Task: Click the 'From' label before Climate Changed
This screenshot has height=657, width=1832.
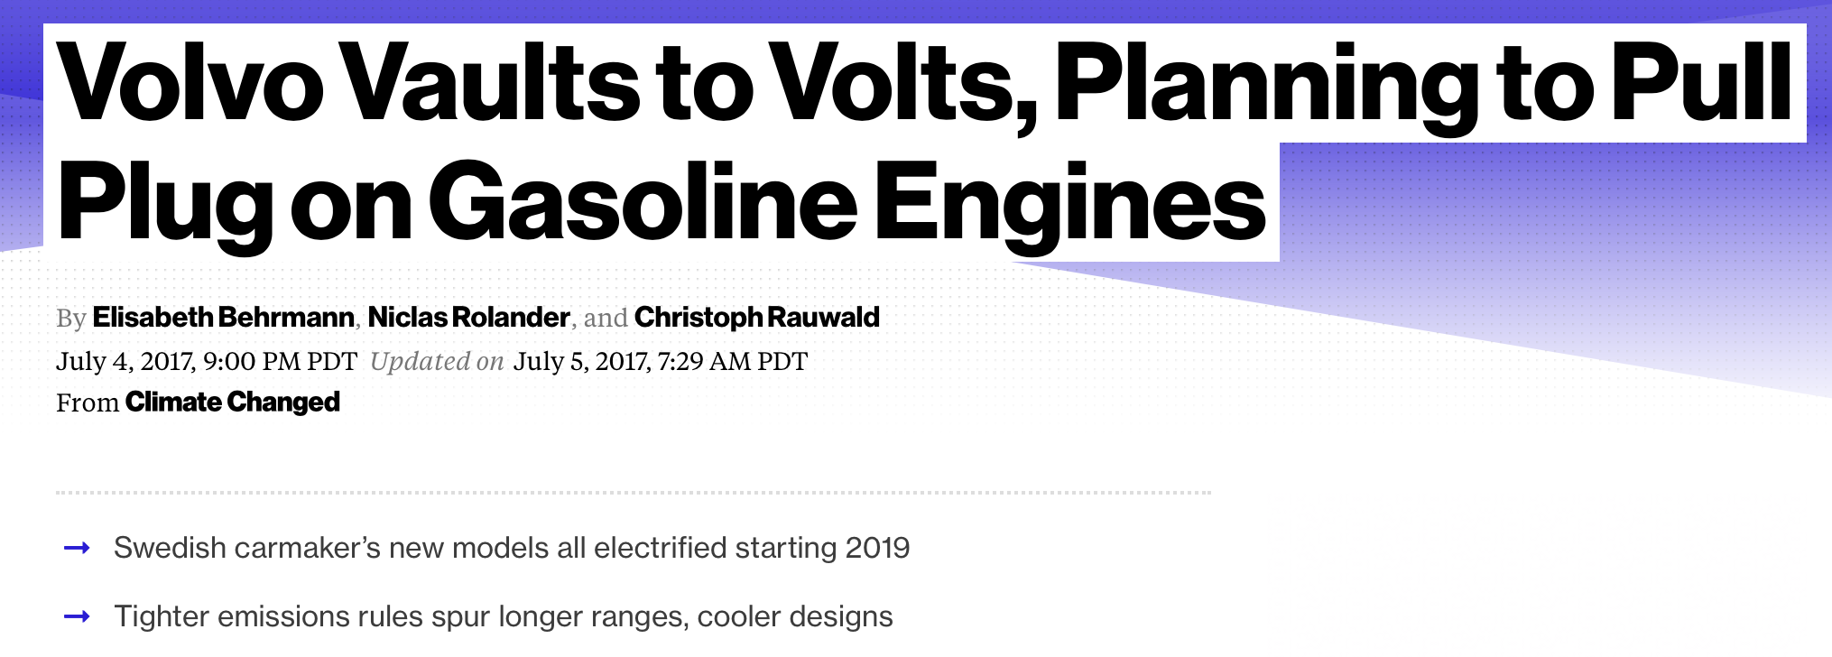Action: 88,403
